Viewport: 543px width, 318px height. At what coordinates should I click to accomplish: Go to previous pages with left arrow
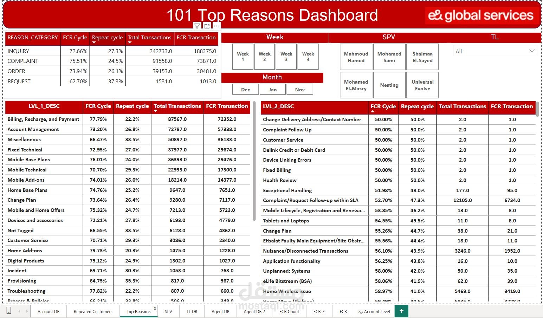(19, 311)
